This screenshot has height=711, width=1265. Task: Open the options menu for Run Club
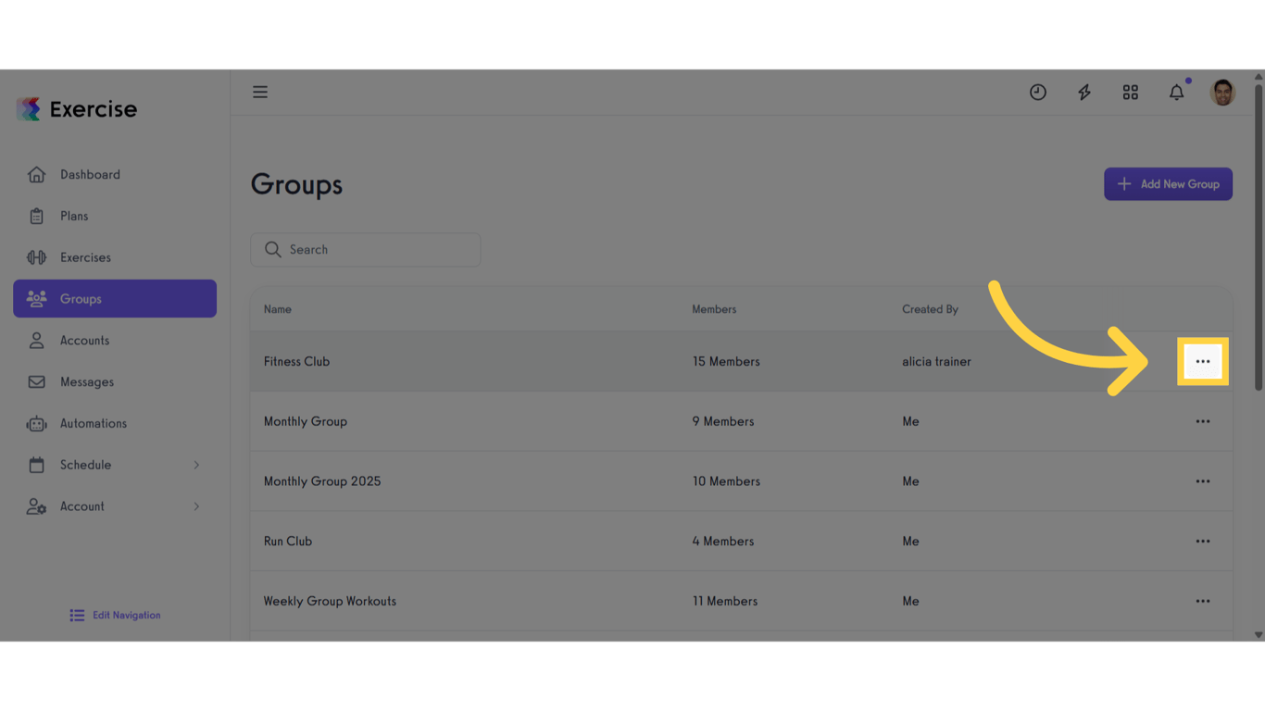click(x=1203, y=541)
